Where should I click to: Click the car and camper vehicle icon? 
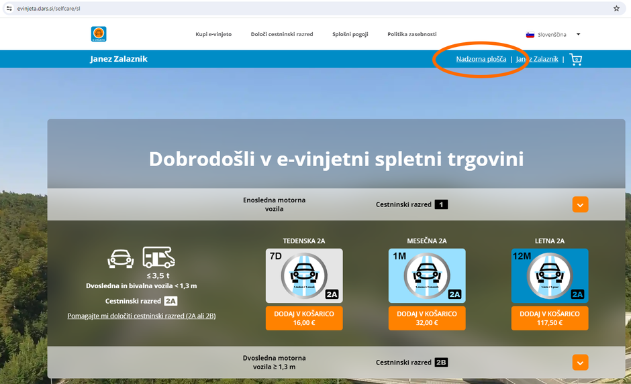142,258
